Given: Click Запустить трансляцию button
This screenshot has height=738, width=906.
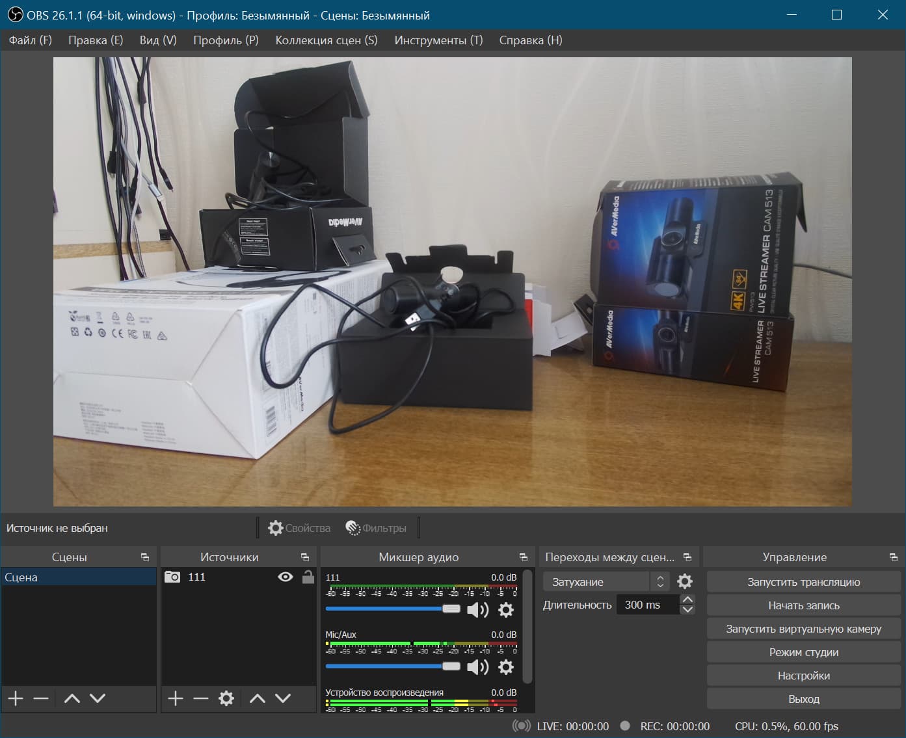Looking at the screenshot, I should [803, 582].
